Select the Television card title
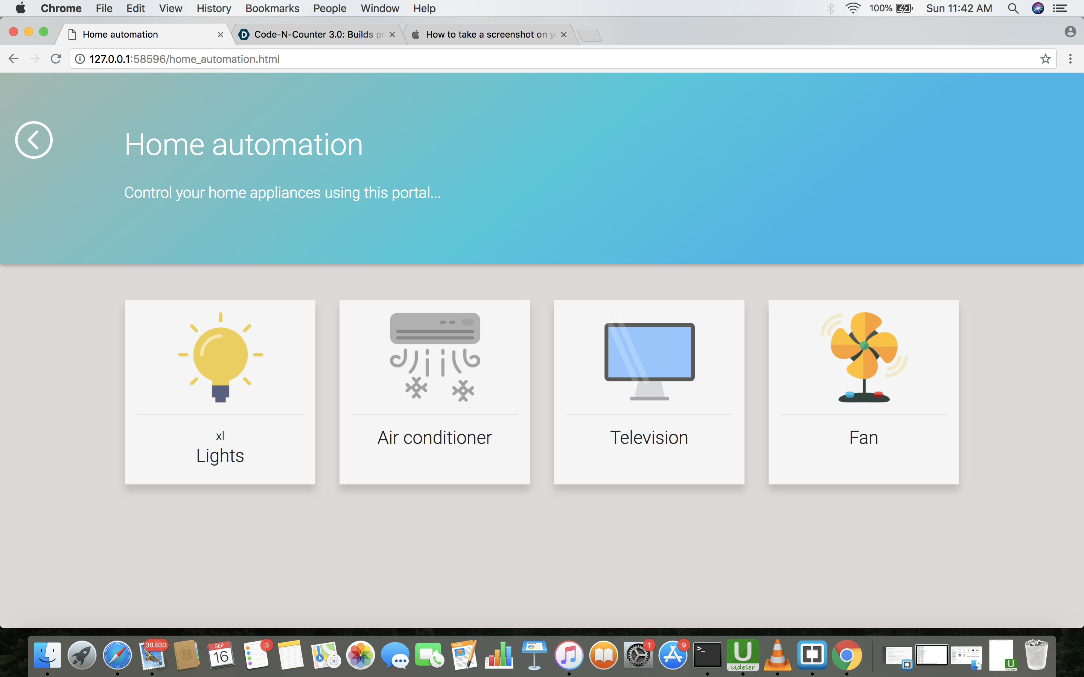 click(649, 437)
